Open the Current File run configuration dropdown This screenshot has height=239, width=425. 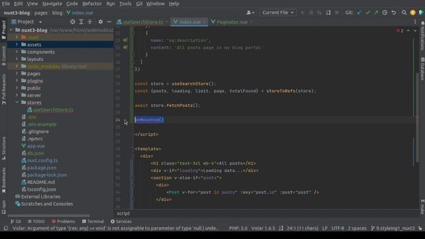[278, 13]
